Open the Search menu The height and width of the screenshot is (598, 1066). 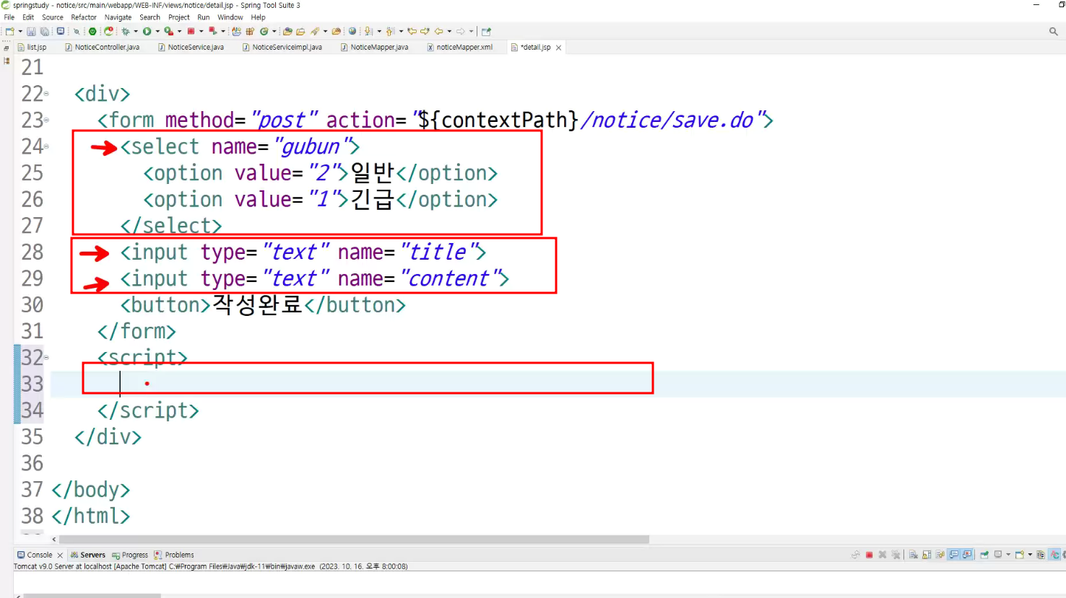pyautogui.click(x=149, y=17)
